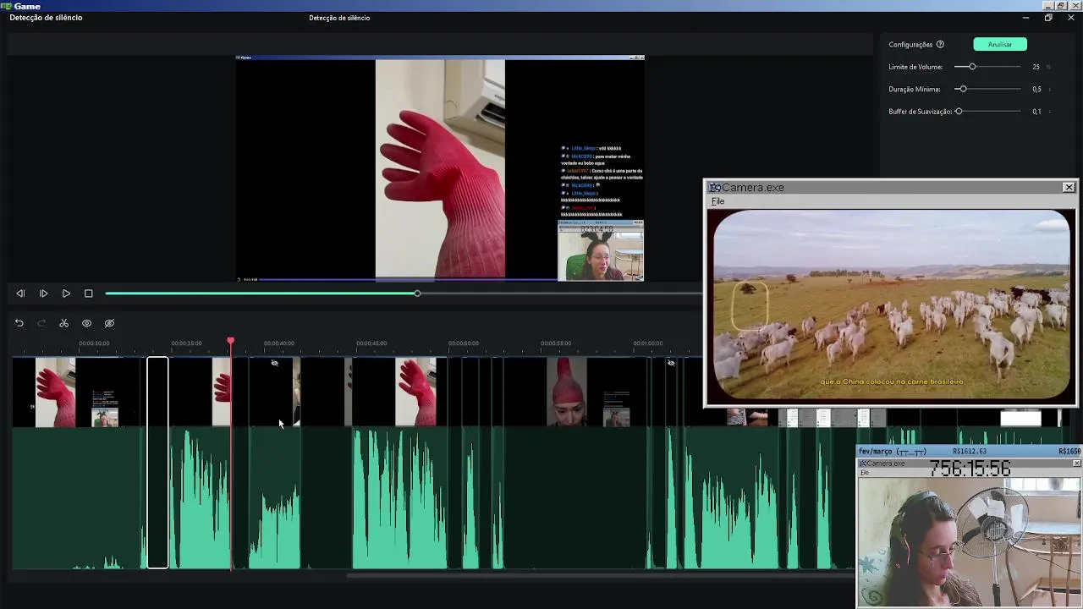Click the Duração Mínima value 0,5

(x=1036, y=89)
